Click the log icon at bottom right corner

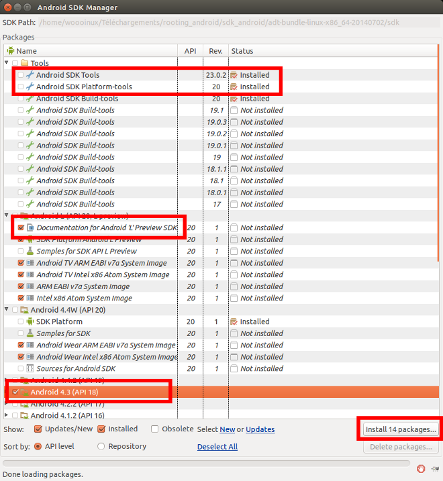[x=436, y=468]
